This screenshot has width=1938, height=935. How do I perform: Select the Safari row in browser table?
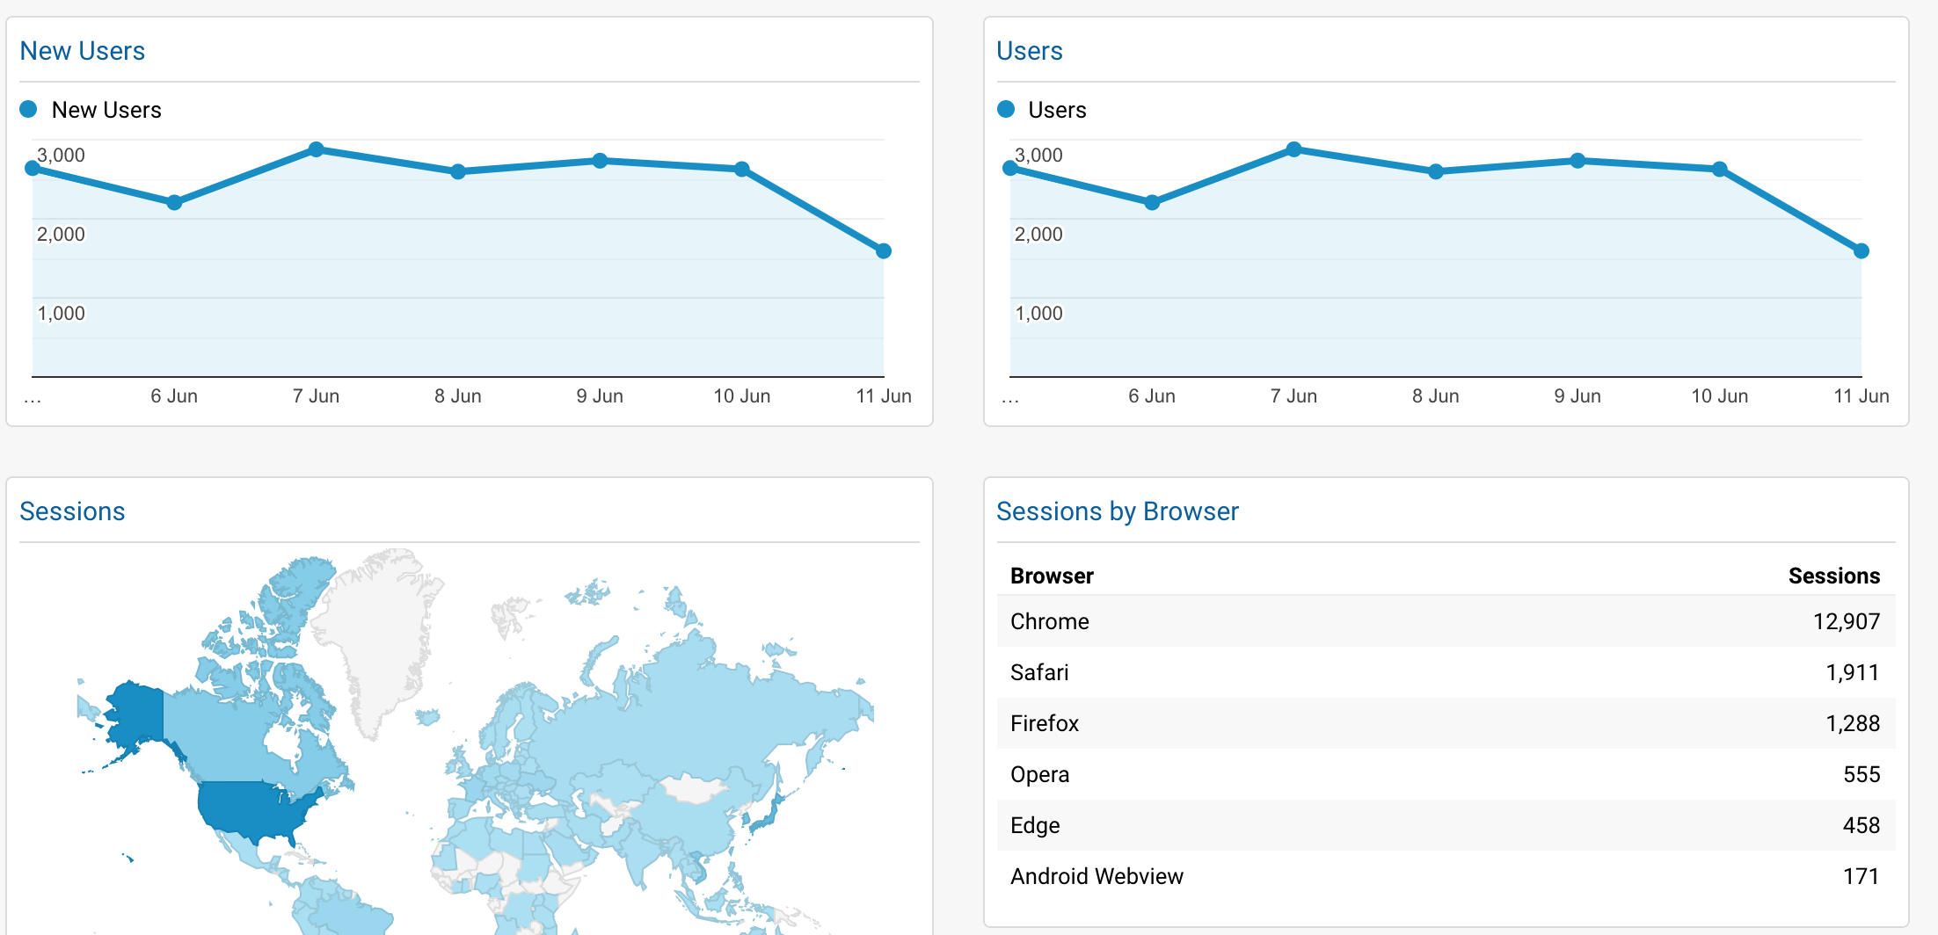coord(1446,672)
